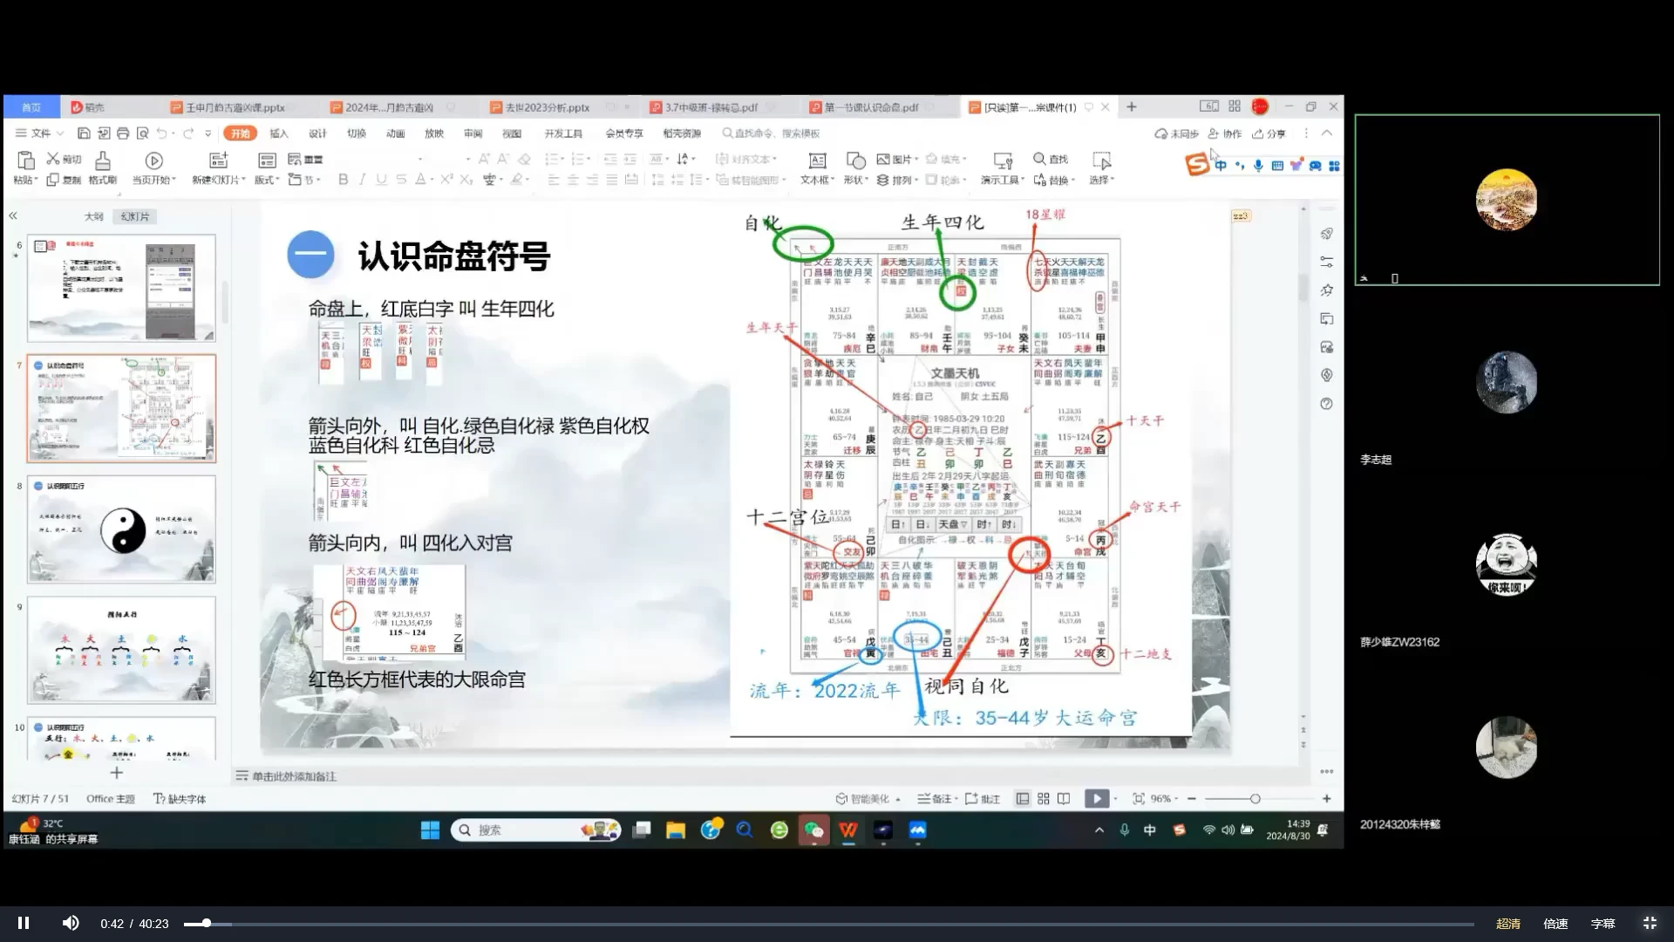Open reading view book icon
The image size is (1674, 942).
[x=1064, y=799]
